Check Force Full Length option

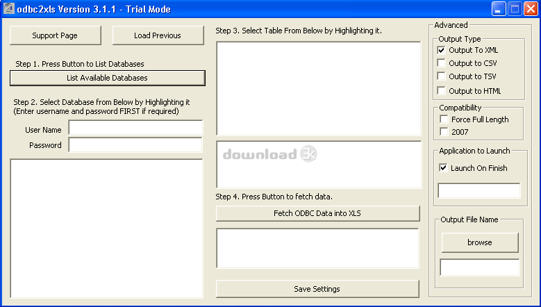click(444, 119)
